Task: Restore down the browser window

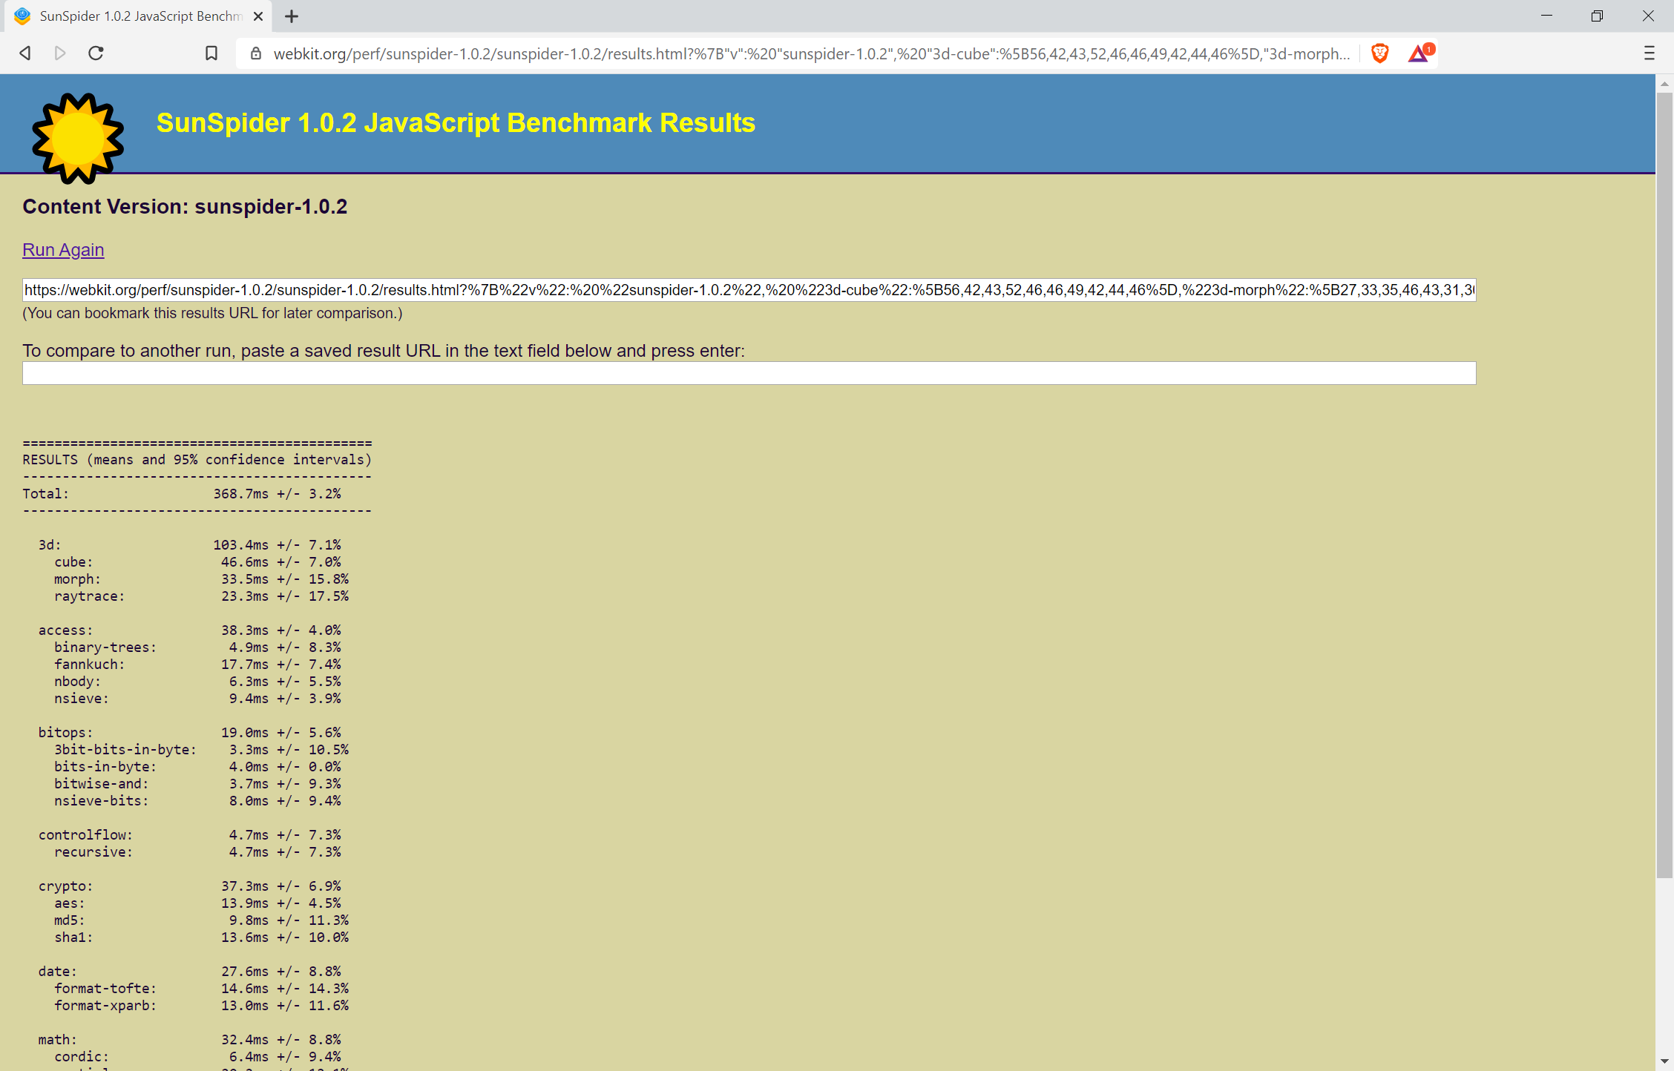Action: pos(1597,16)
